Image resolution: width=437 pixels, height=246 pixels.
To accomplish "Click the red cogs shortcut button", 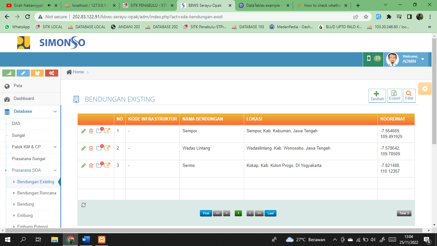I will tap(52, 73).
